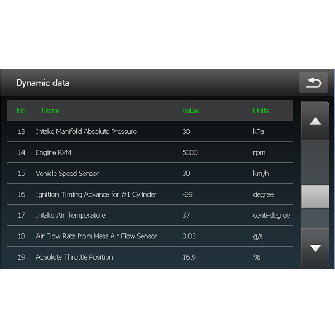Select Air Flow Rate from Mass Air Flow Sensor
This screenshot has height=335, width=335.
[150, 236]
